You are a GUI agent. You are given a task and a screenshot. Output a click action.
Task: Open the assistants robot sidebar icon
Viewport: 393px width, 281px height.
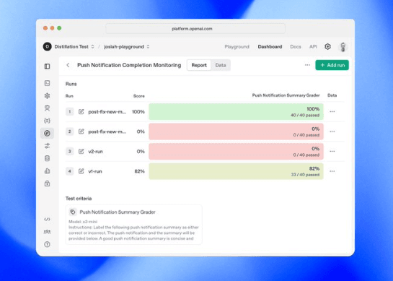click(47, 108)
